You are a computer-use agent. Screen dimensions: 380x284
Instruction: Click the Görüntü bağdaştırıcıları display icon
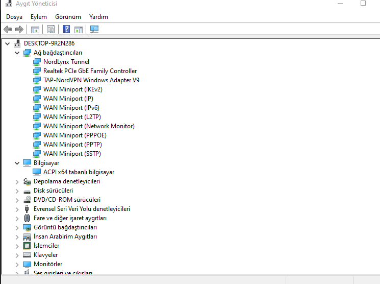27,227
